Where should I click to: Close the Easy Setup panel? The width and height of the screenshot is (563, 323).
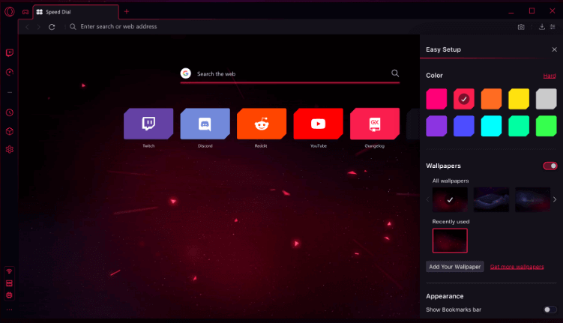(555, 49)
